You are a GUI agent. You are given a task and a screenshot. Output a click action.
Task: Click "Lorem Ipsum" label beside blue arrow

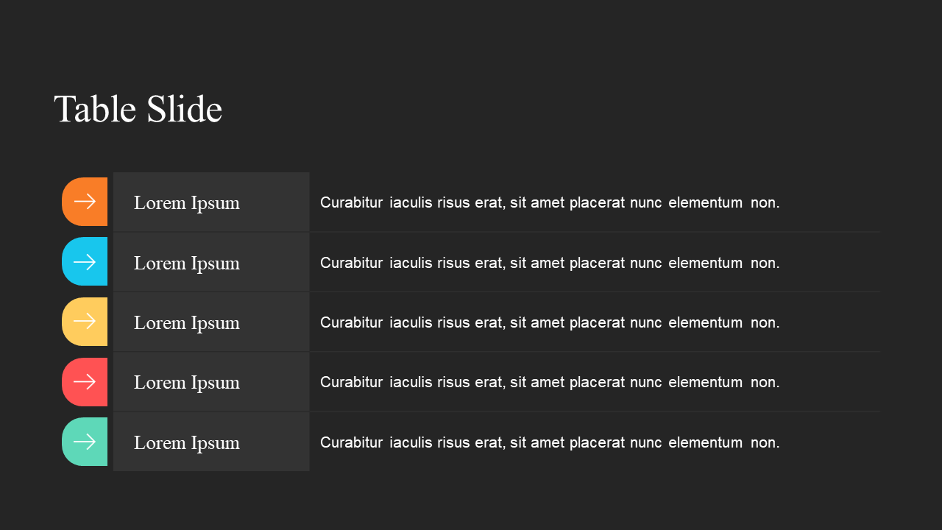pyautogui.click(x=186, y=264)
